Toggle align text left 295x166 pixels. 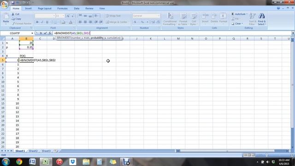pos(80,22)
